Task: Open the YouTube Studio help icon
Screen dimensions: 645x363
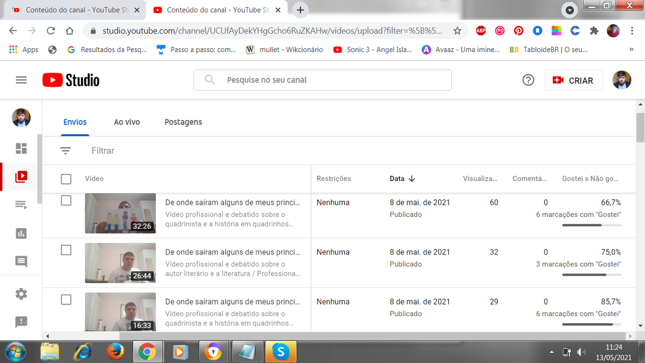Action: (528, 80)
